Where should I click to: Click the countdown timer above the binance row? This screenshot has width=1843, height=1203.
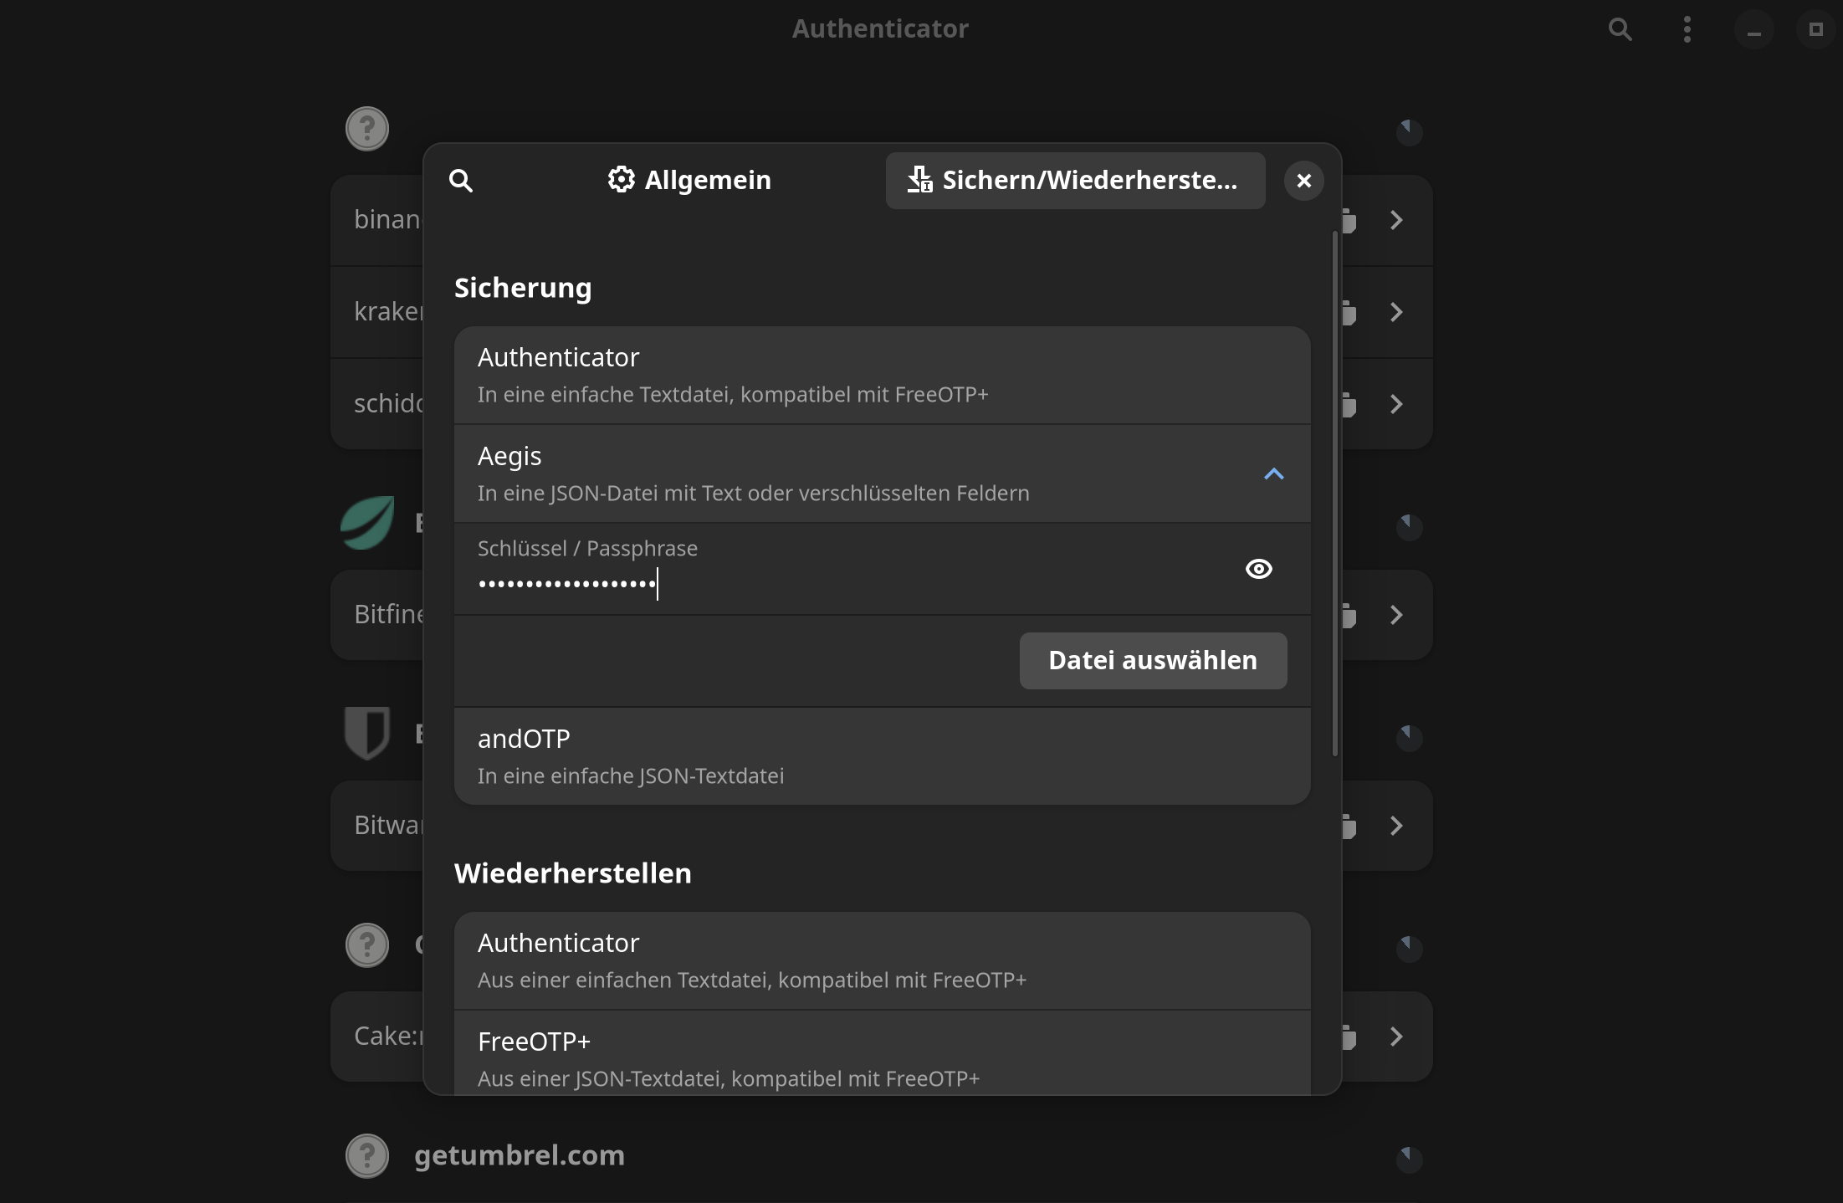[x=1409, y=131]
